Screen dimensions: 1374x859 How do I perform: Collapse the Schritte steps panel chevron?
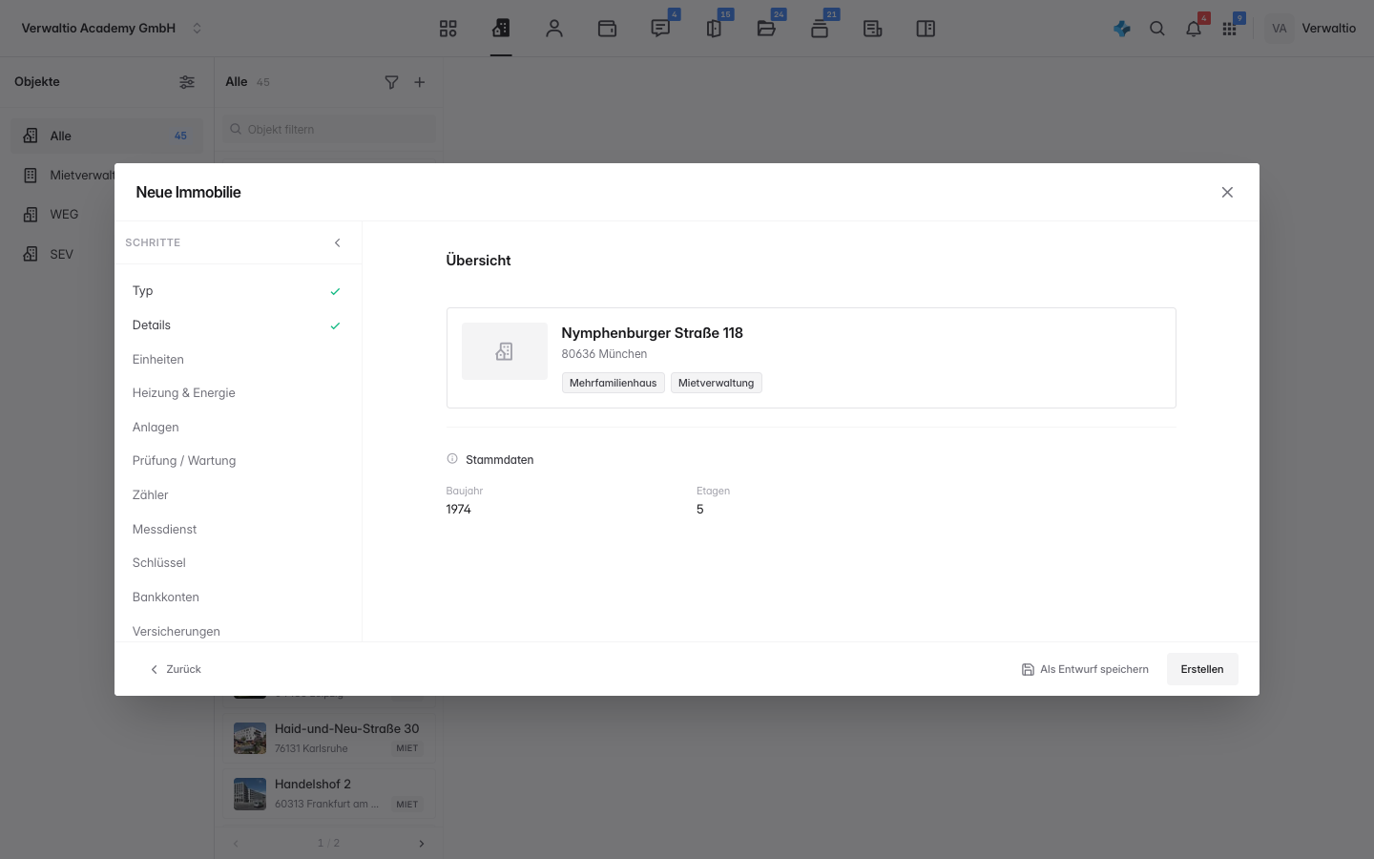point(338,242)
